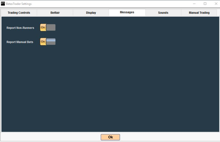Disable the Report Manual Bets switch
The image size is (220, 142).
(x=48, y=42)
